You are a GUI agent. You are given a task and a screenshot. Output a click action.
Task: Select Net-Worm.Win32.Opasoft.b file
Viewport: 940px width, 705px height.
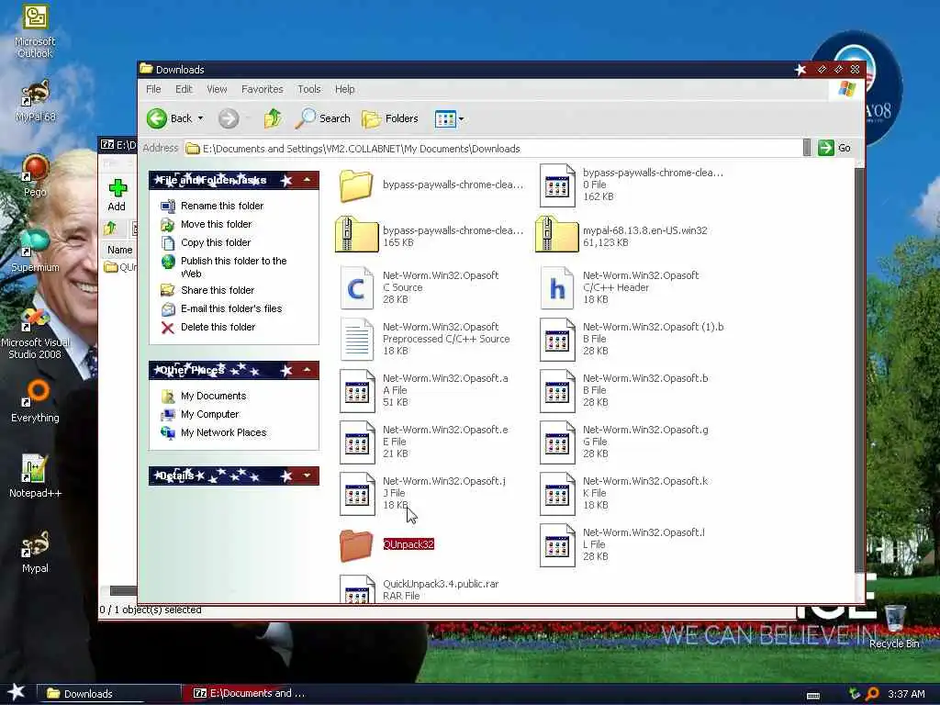tap(557, 391)
